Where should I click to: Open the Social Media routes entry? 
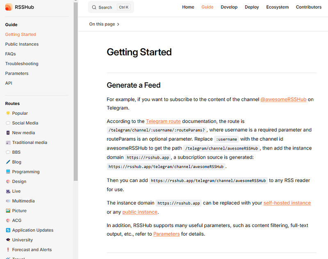25,123
